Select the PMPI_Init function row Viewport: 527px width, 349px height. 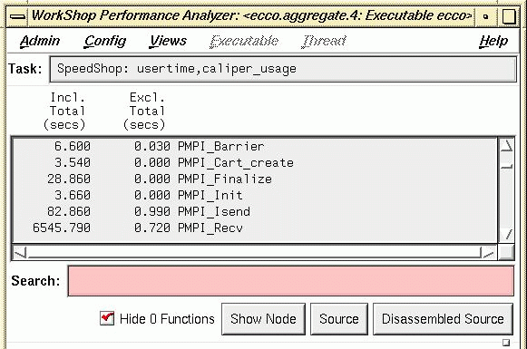pos(255,195)
